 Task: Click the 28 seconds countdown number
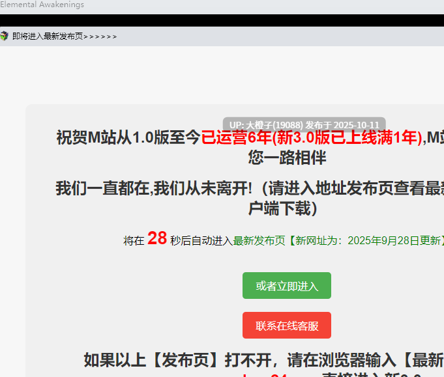(157, 238)
